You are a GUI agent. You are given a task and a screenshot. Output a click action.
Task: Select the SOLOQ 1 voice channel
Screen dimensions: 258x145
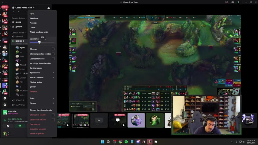[20, 41]
